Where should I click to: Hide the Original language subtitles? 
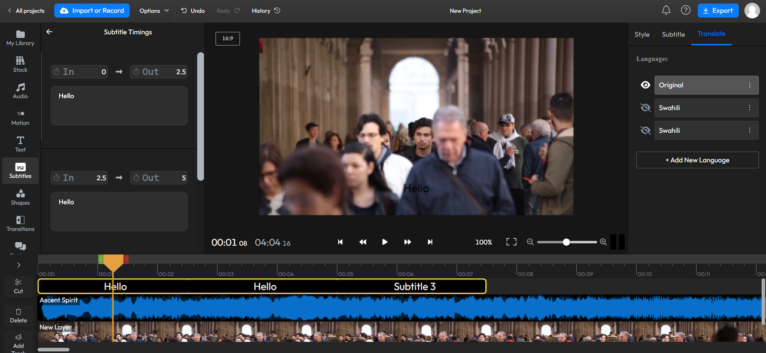[x=645, y=85]
